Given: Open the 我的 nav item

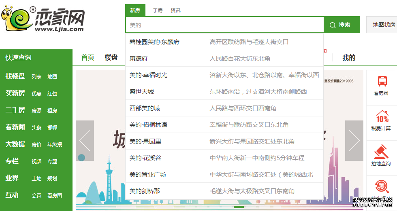Looking at the screenshot, I should click(x=349, y=58).
